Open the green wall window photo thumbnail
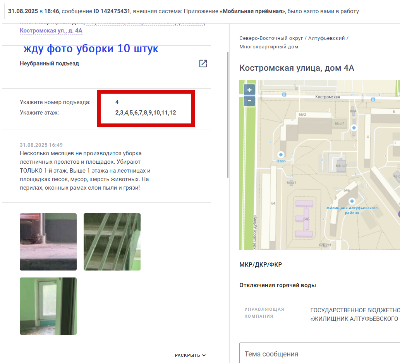The width and height of the screenshot is (400, 363). [48, 306]
